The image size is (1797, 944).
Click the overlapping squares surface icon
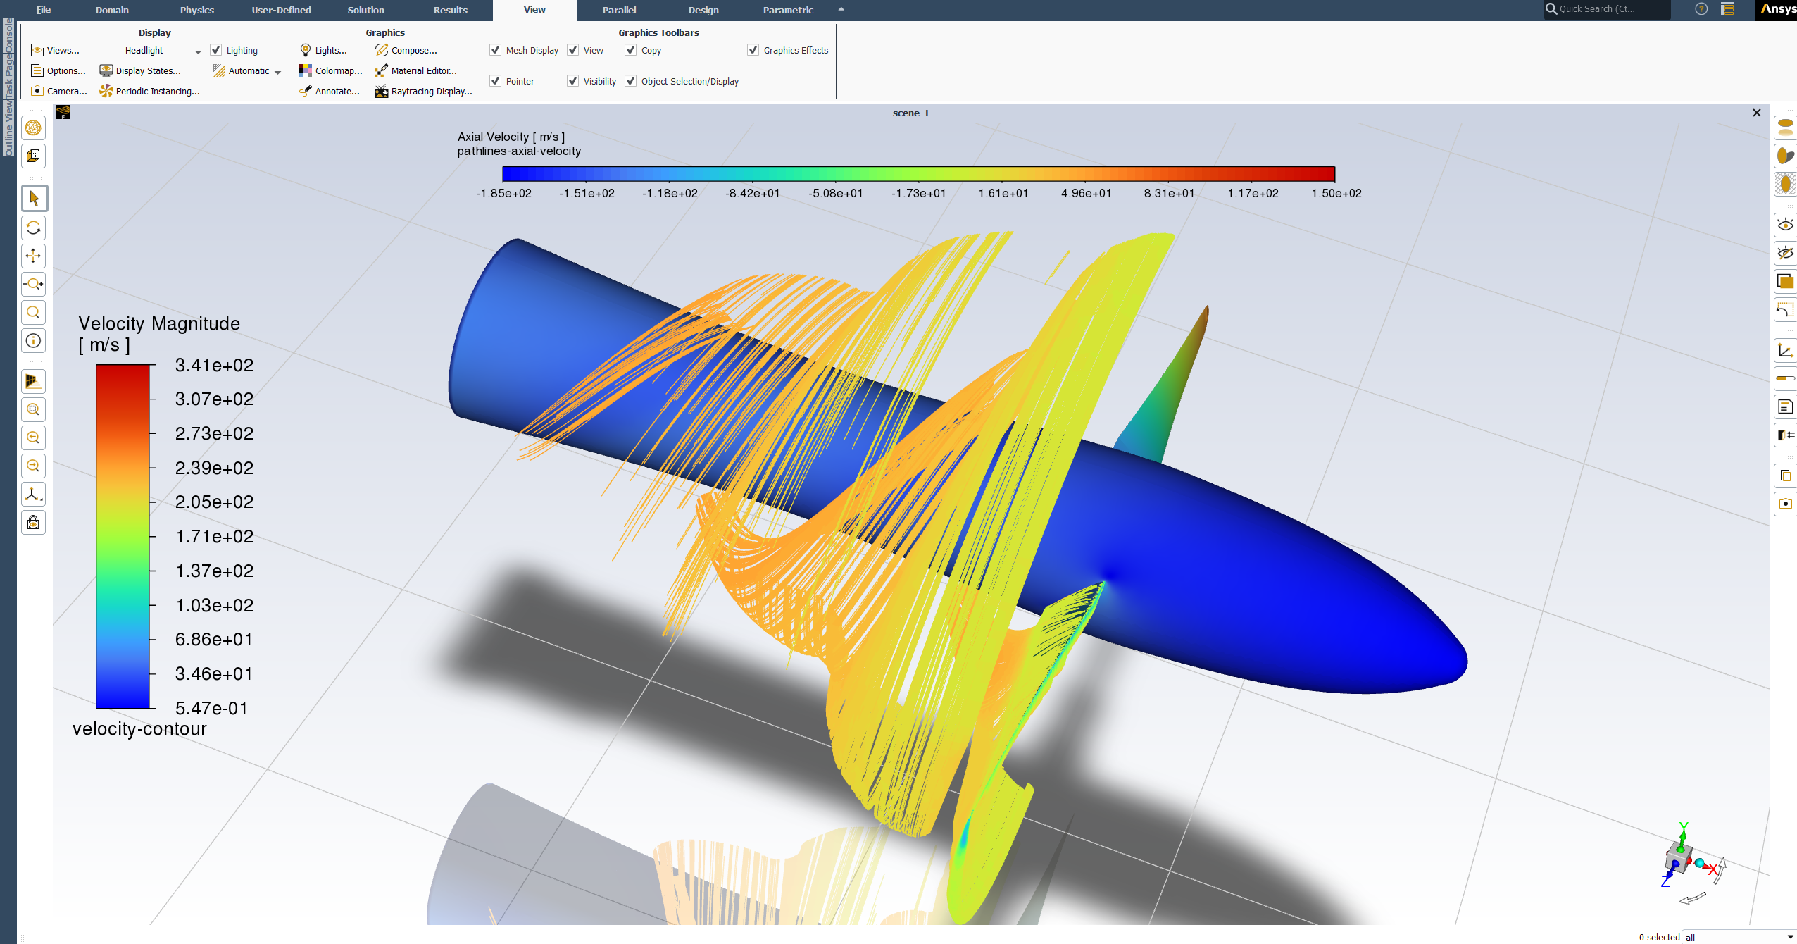tap(1786, 281)
